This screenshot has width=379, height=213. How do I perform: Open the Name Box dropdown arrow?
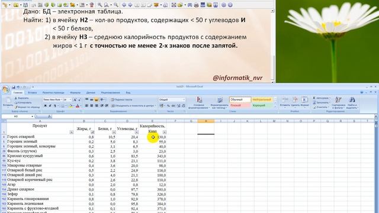(x=32, y=117)
